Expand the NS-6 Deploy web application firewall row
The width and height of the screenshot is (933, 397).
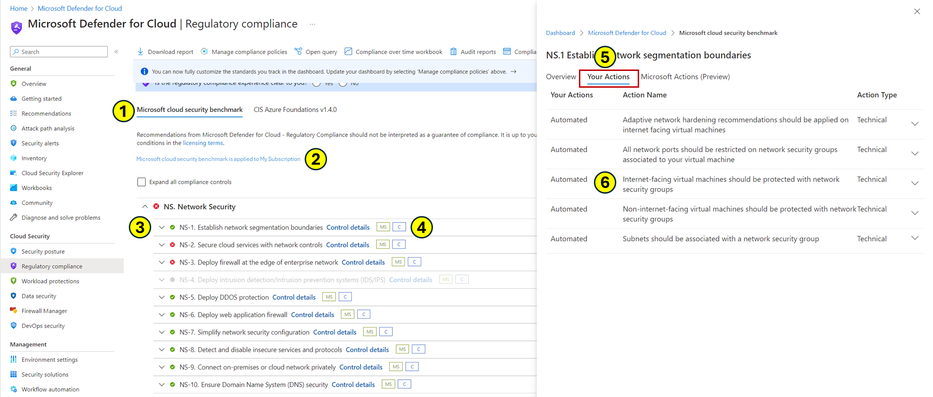point(162,315)
